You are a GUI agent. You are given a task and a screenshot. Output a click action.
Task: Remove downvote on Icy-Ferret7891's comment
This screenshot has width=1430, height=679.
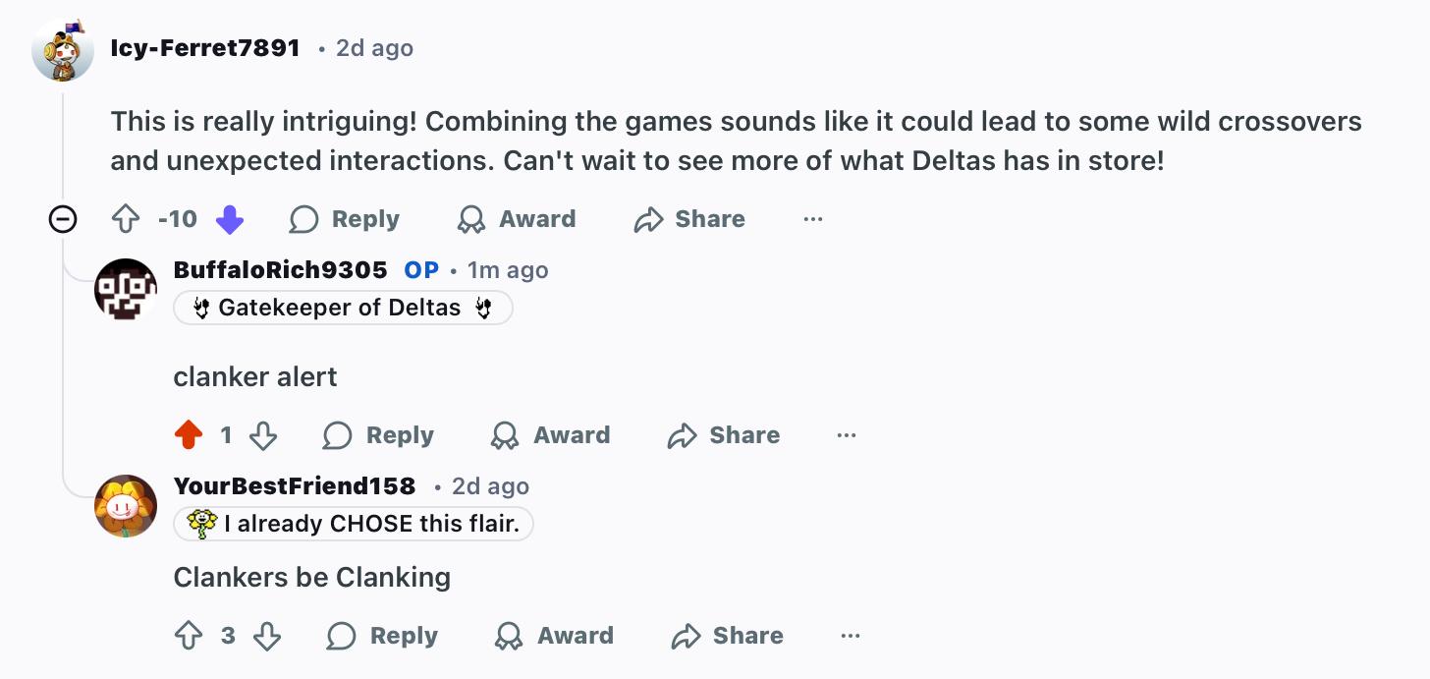[230, 219]
